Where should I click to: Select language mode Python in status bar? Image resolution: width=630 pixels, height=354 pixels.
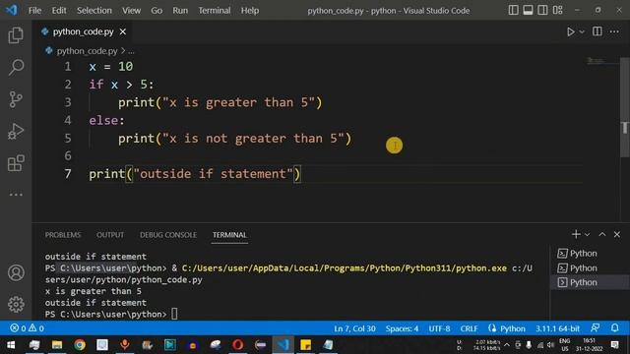[512, 328]
